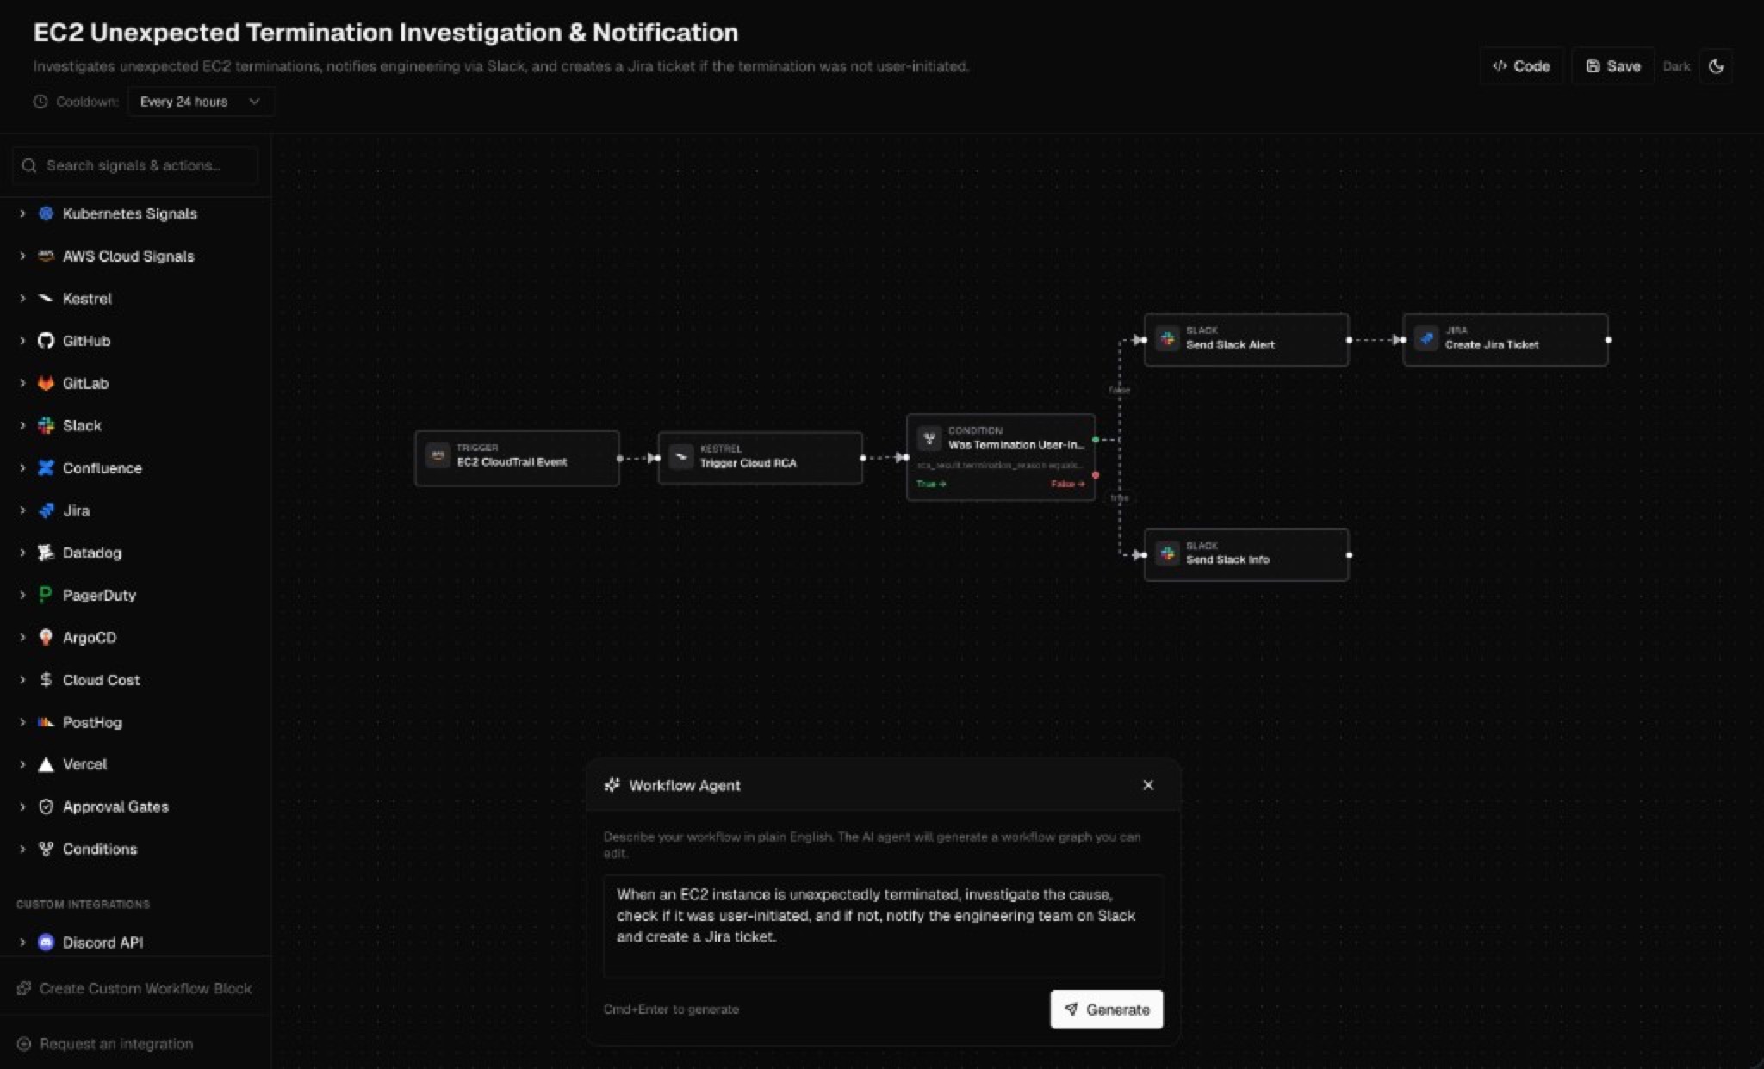Click the output port of Create Jira Ticket

(1608, 340)
